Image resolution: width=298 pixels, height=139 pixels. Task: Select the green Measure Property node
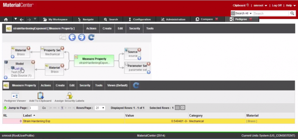coord(94,61)
